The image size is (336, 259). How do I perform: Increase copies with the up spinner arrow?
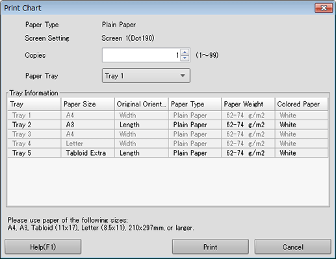(x=185, y=52)
